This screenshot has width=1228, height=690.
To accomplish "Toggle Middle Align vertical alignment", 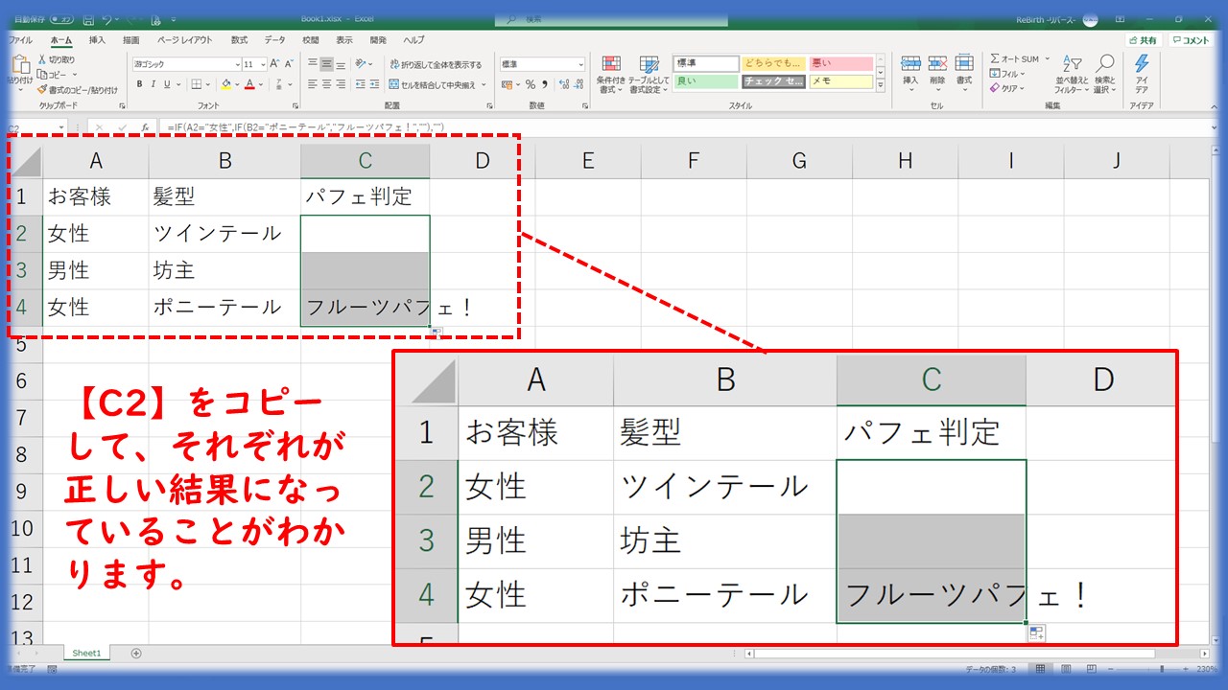I will [x=326, y=64].
